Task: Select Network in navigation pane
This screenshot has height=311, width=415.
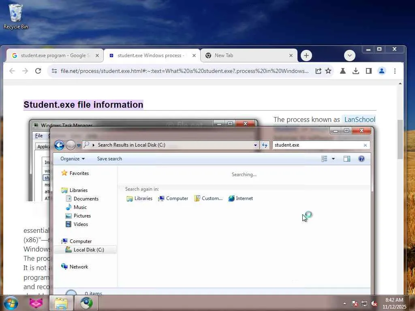Action: tap(75, 266)
